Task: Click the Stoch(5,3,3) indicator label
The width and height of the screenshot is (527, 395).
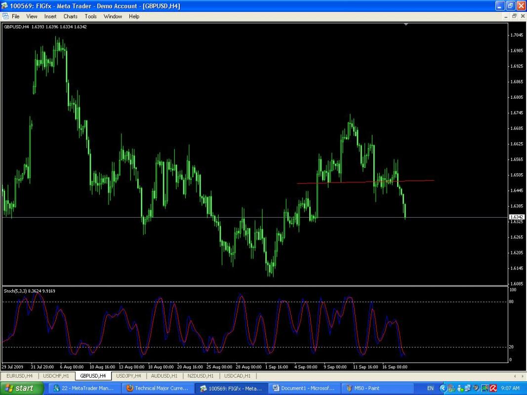Action: coord(29,291)
